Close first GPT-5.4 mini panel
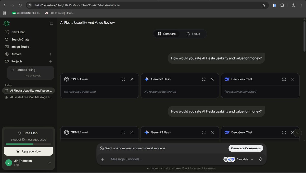The height and width of the screenshot is (173, 306). [132, 79]
